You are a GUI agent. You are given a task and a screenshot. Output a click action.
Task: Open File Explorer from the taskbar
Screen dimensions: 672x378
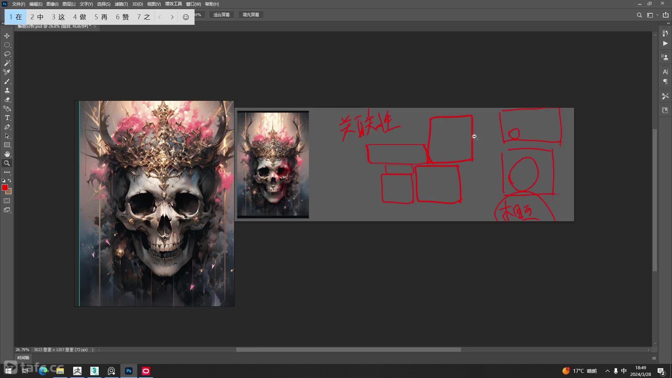[60, 371]
